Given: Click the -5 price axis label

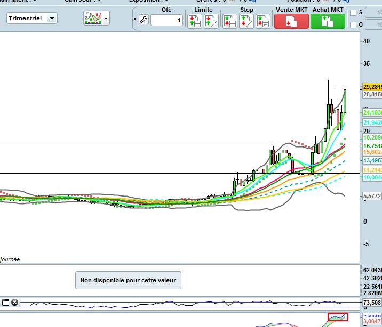Looking at the screenshot, I should tap(365, 244).
